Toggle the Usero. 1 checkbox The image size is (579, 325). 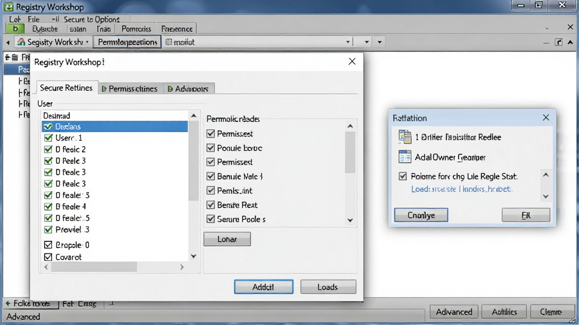click(x=48, y=138)
